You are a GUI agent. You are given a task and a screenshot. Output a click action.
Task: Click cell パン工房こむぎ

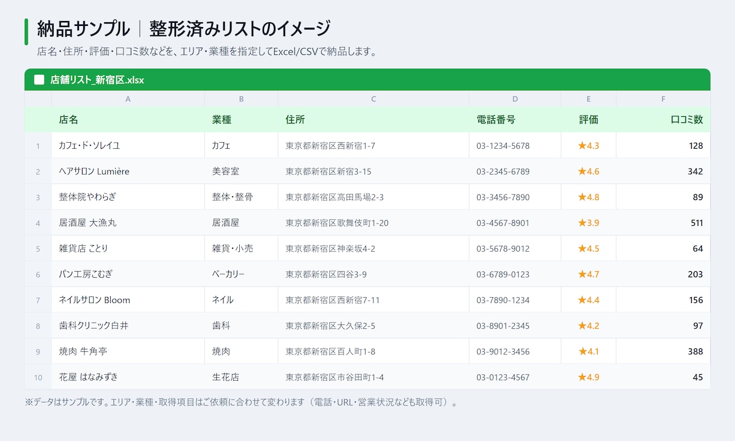point(128,274)
